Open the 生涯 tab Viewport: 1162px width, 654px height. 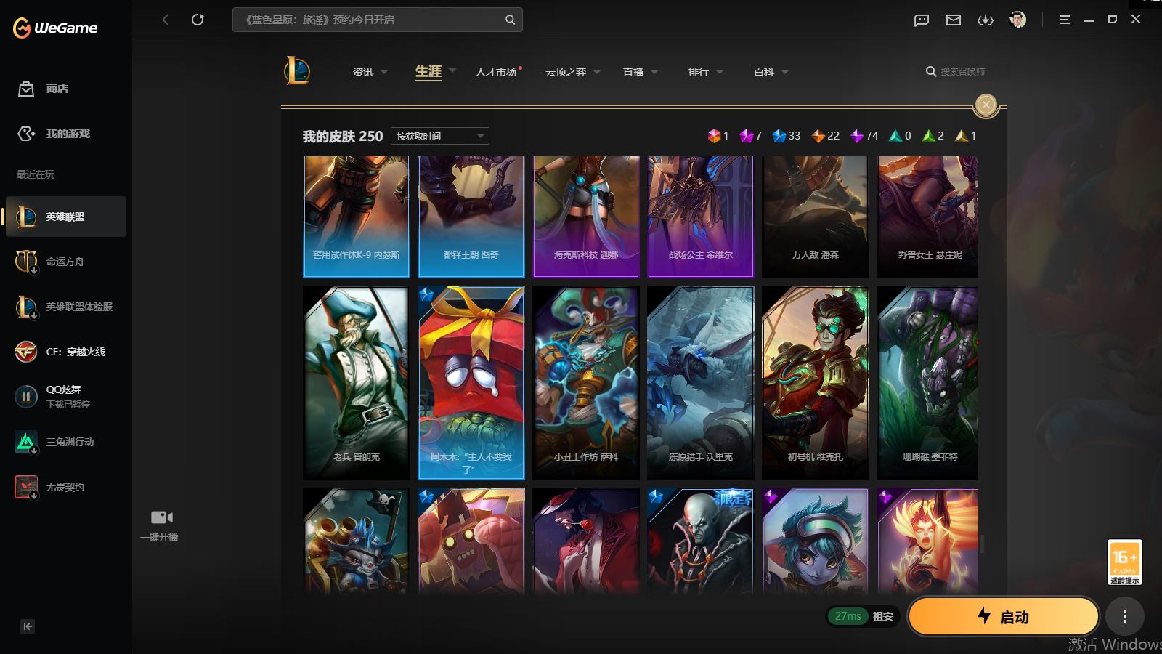click(x=428, y=71)
